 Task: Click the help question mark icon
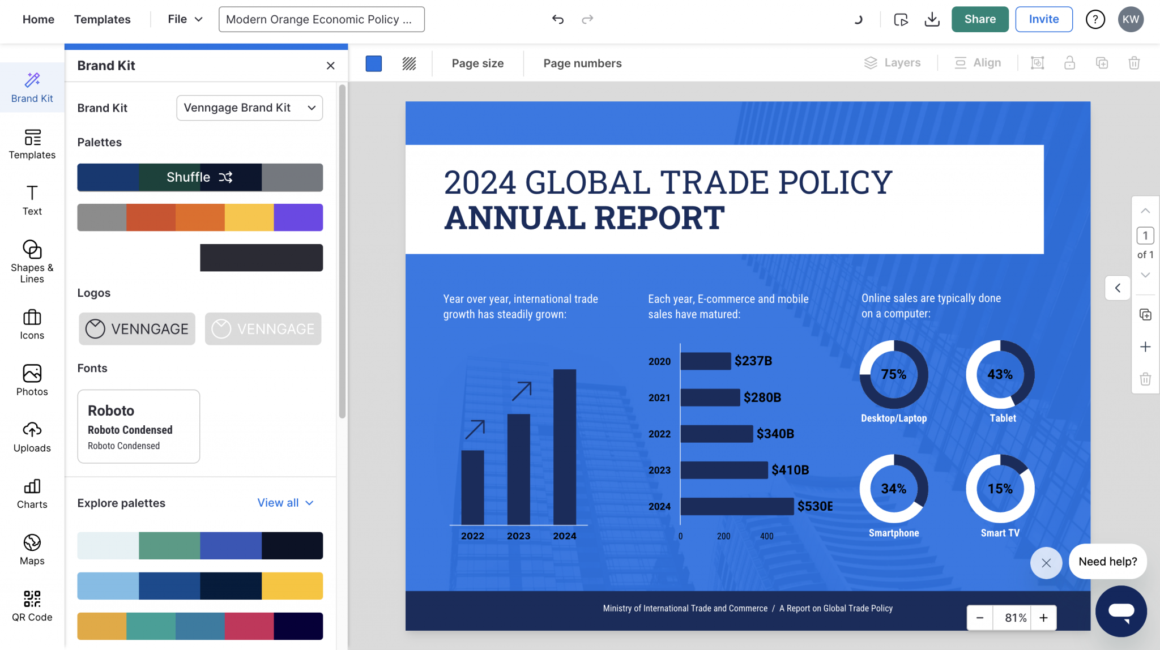[1095, 19]
